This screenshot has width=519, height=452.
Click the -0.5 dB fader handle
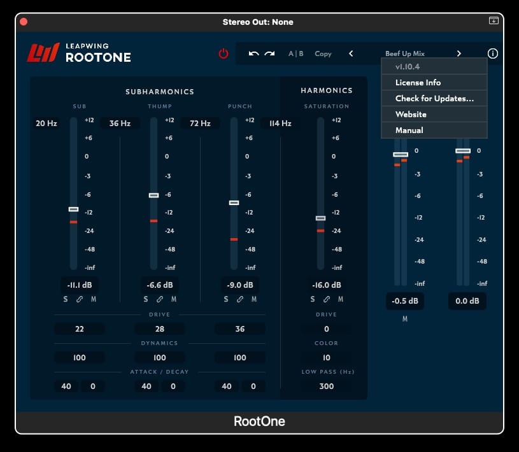pos(401,155)
